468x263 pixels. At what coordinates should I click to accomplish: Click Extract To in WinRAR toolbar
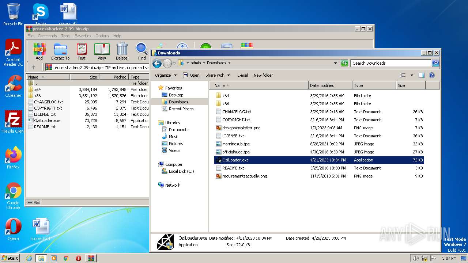click(60, 52)
